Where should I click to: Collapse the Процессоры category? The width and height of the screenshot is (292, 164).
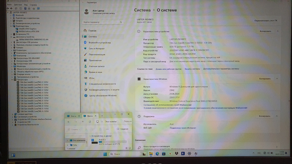[12, 80]
